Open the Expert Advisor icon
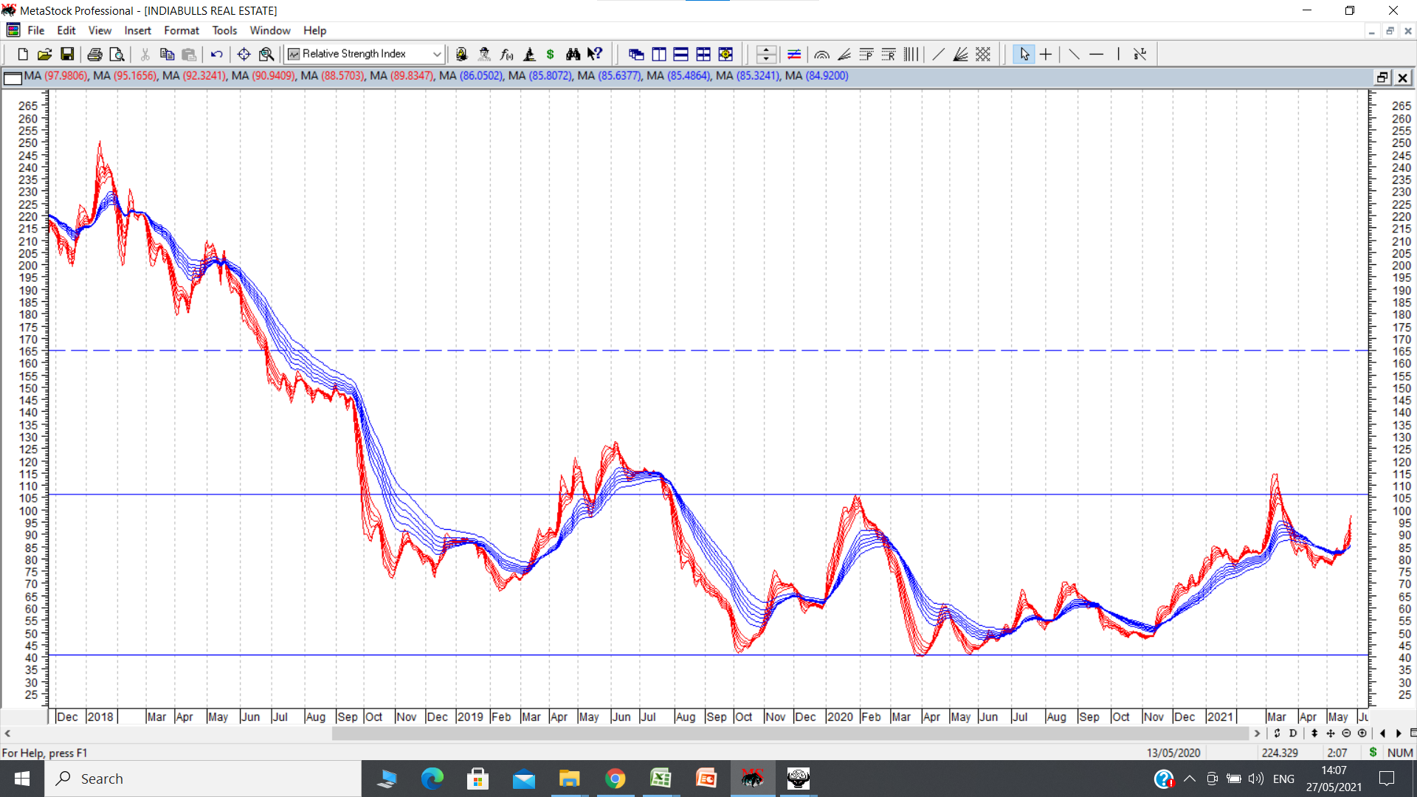Image resolution: width=1417 pixels, height=797 pixels. point(484,54)
